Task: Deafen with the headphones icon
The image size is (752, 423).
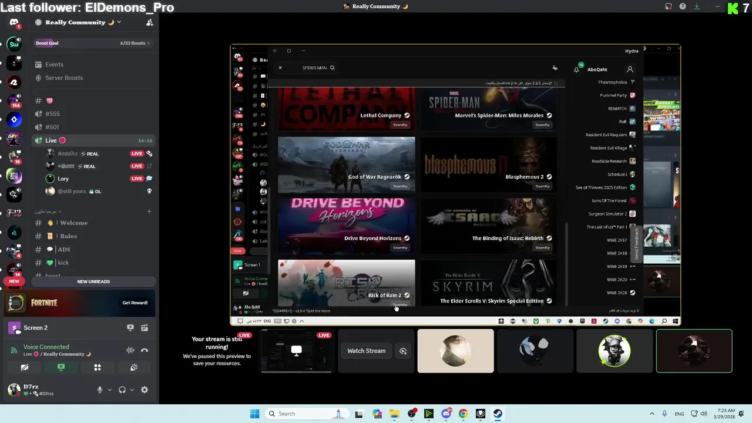Action: click(122, 390)
